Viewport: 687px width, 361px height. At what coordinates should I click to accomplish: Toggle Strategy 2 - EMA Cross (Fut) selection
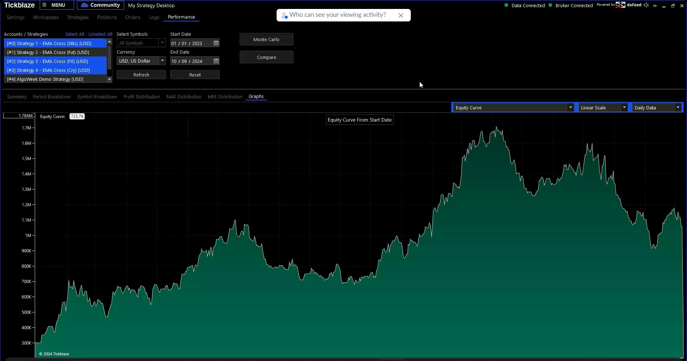click(48, 53)
